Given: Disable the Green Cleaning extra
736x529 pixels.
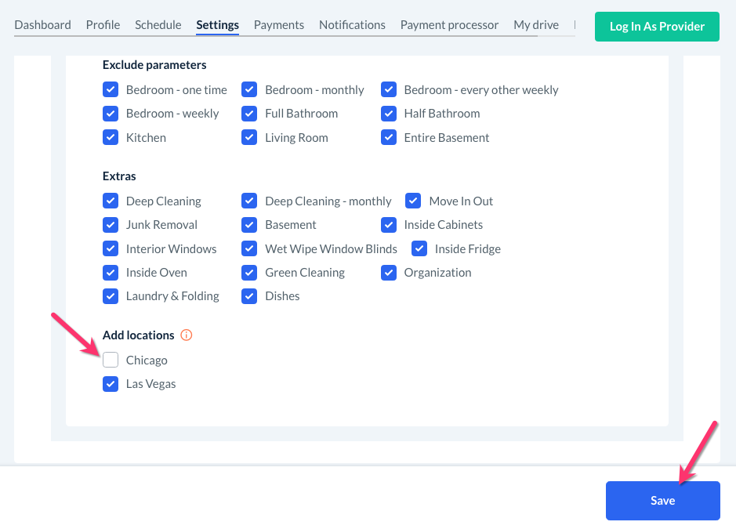Looking at the screenshot, I should [x=249, y=273].
